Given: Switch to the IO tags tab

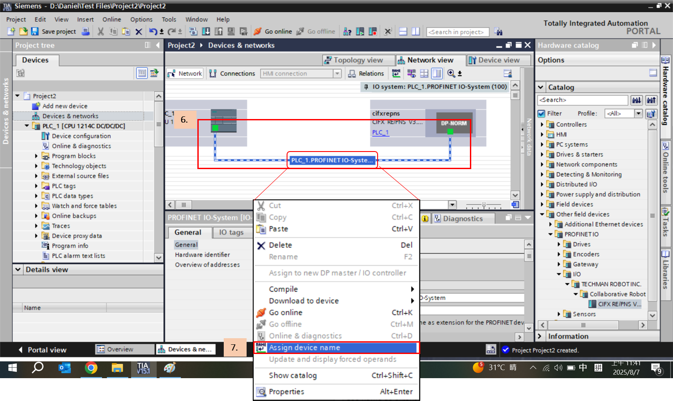Looking at the screenshot, I should [231, 232].
